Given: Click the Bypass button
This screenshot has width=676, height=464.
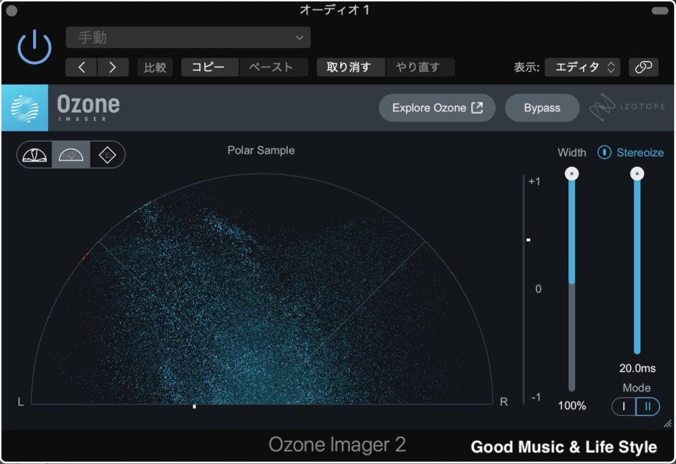Looking at the screenshot, I should (542, 108).
